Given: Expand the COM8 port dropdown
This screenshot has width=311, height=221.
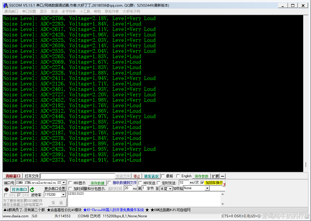Looking at the screenshot, I should coord(64,183).
